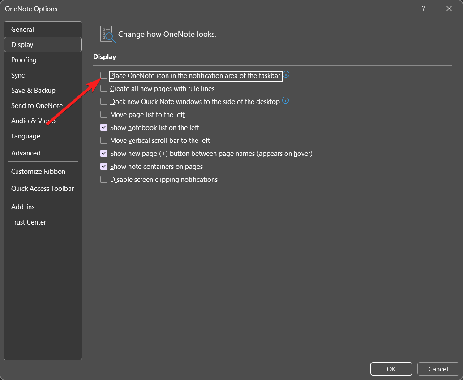The width and height of the screenshot is (463, 380).
Task: Click info icon beside Dock Quick Note option
Action: click(286, 100)
